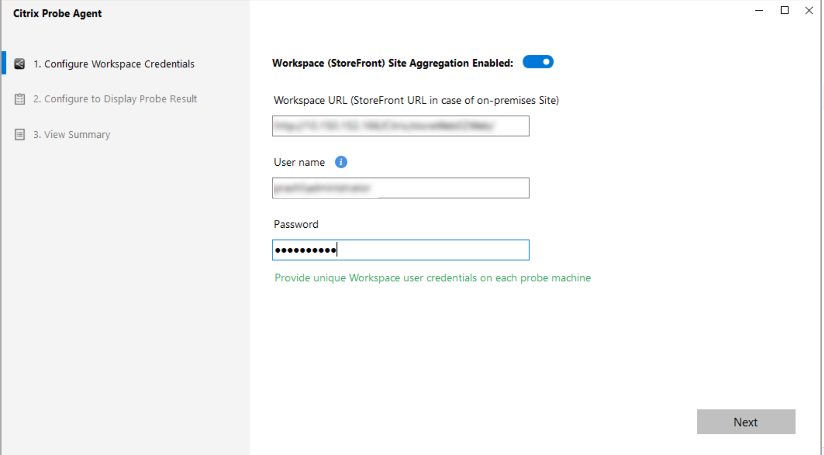Click the Site Aggregation Enabled label
This screenshot has height=455, width=824.
[x=392, y=63]
